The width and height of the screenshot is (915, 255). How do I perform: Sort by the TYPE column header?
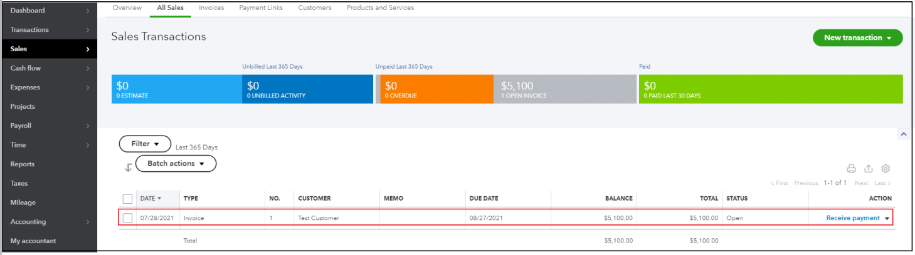(x=191, y=199)
